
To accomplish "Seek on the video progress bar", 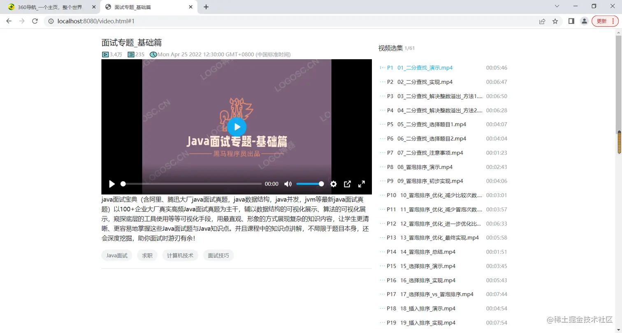I will tap(191, 184).
